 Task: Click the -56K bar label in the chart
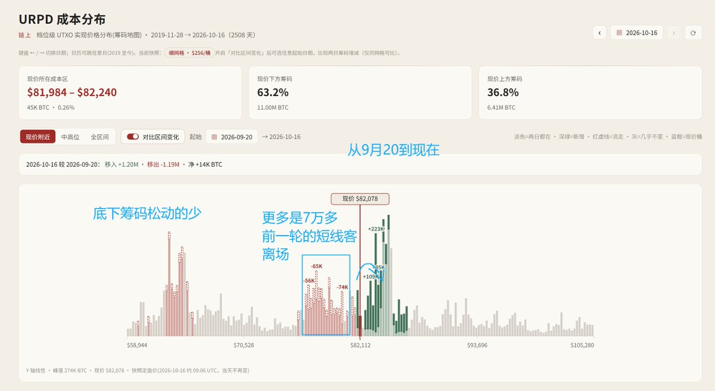[309, 280]
